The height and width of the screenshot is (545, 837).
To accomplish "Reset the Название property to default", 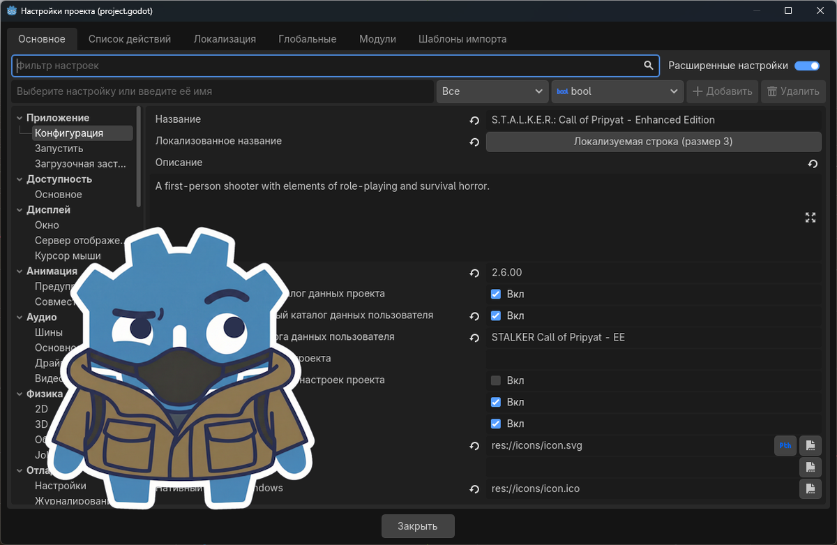I will (474, 120).
